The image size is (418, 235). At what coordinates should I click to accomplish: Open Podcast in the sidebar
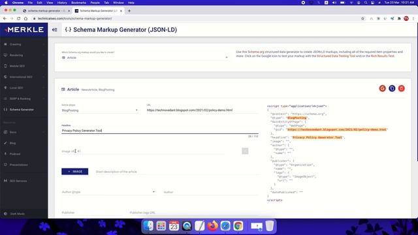point(24,154)
